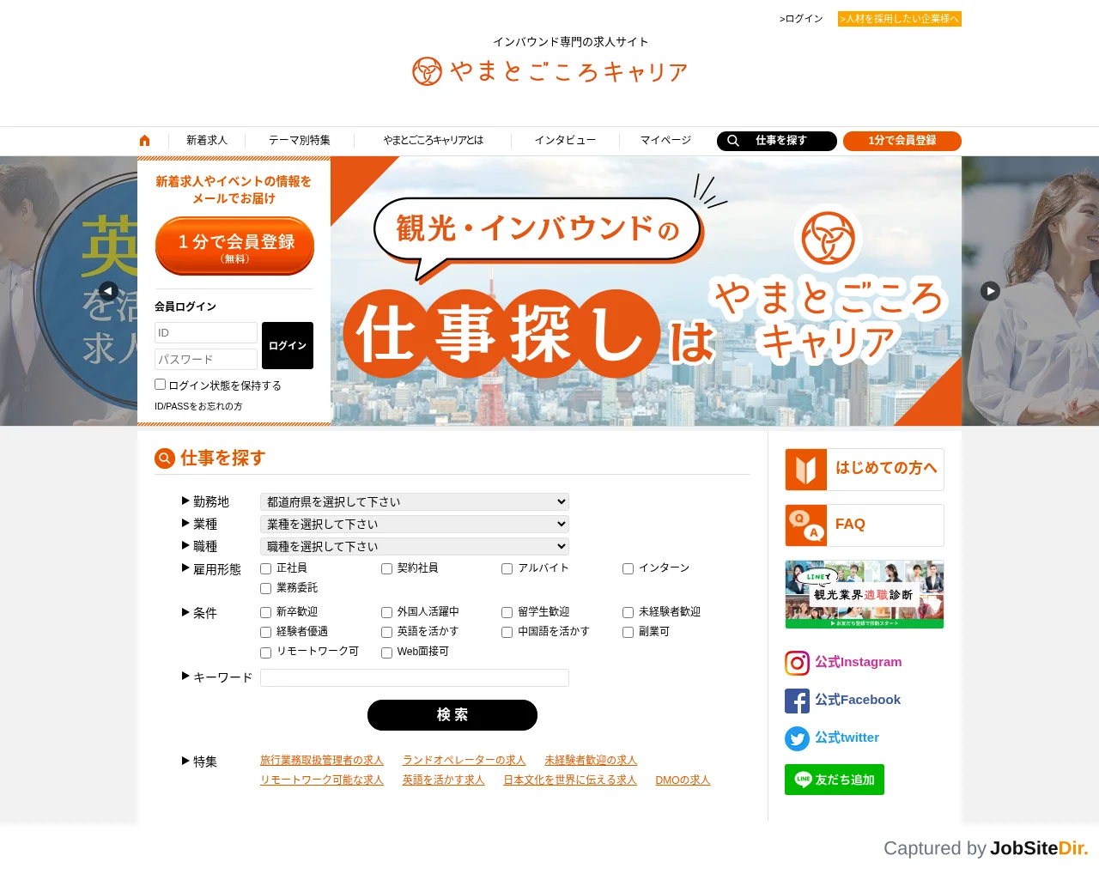Screen dimensions: 1099x874
Task: Open ランドオペレーターの求人 link
Action: point(464,761)
